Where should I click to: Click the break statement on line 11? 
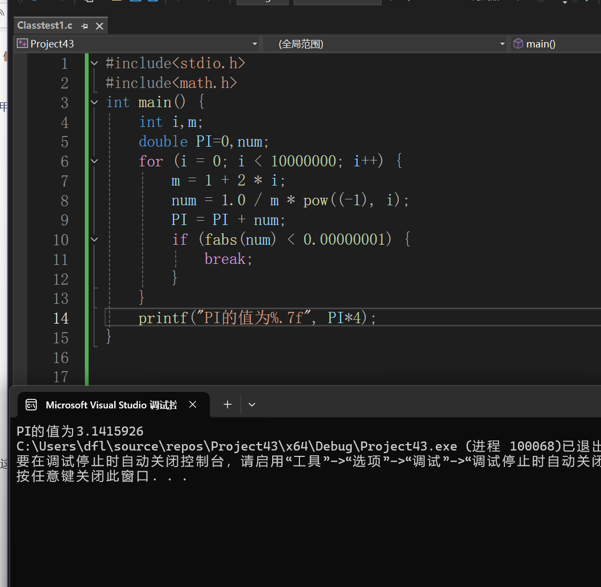click(225, 259)
